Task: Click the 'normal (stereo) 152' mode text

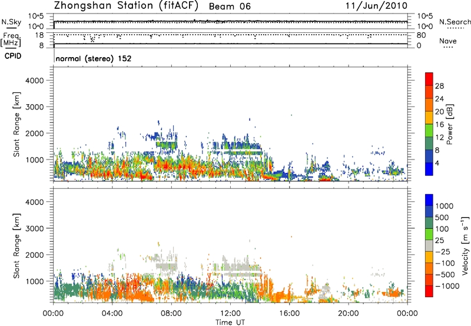Action: click(x=94, y=58)
